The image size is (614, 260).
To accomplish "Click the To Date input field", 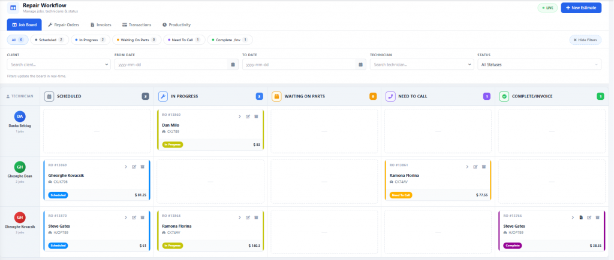I will (x=299, y=65).
